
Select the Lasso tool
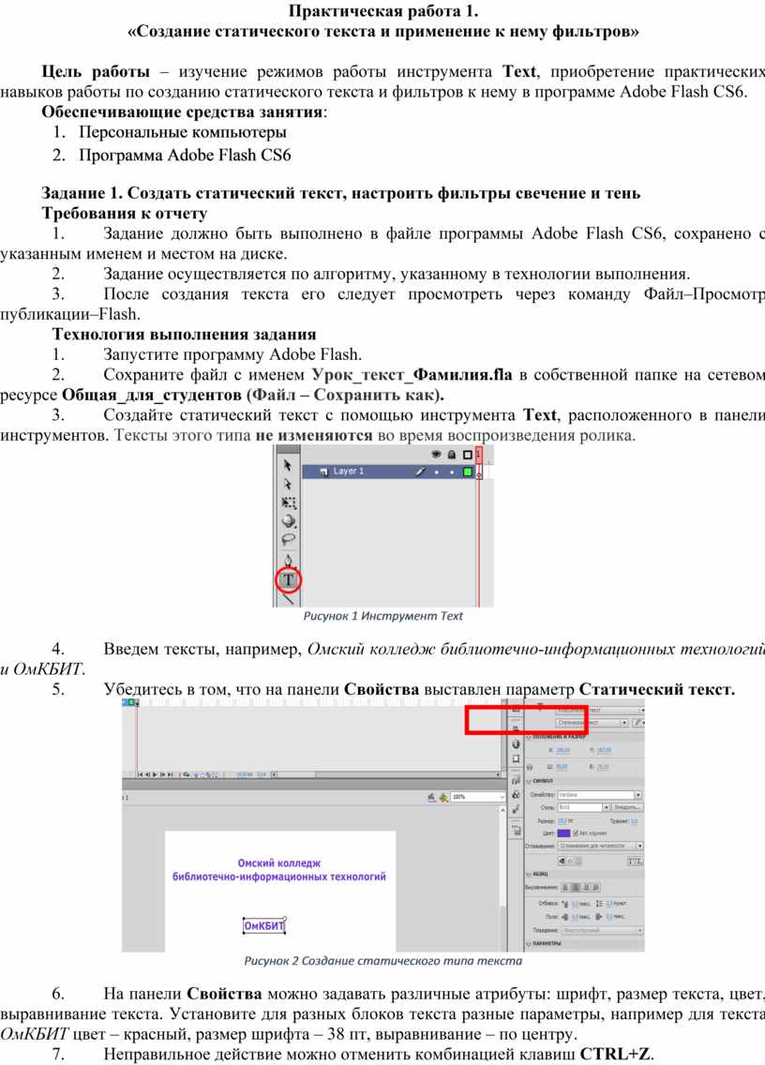coord(288,540)
